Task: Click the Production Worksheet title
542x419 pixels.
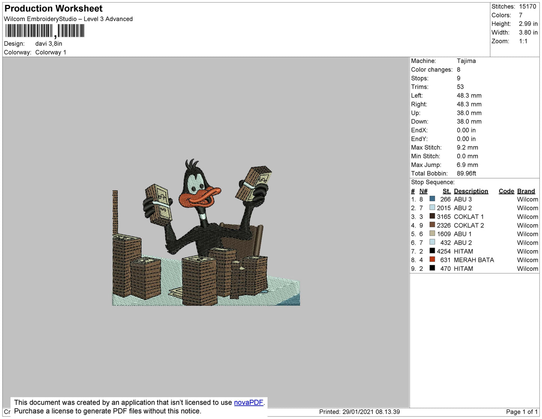Action: tap(53, 9)
